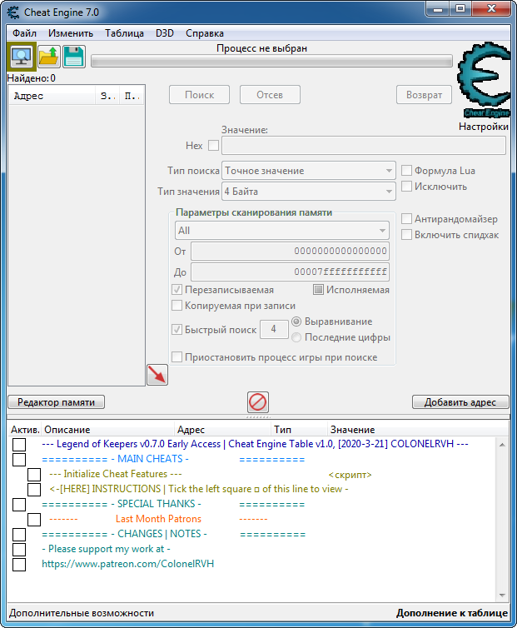The width and height of the screenshot is (517, 628).
Task: Click the Значение column header in table
Action: point(418,430)
